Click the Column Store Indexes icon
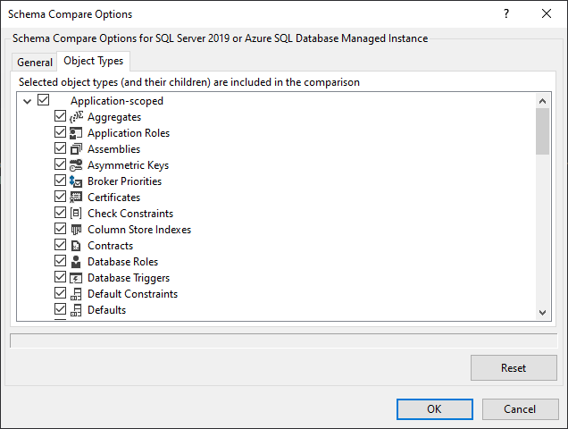The width and height of the screenshot is (568, 429). (76, 230)
